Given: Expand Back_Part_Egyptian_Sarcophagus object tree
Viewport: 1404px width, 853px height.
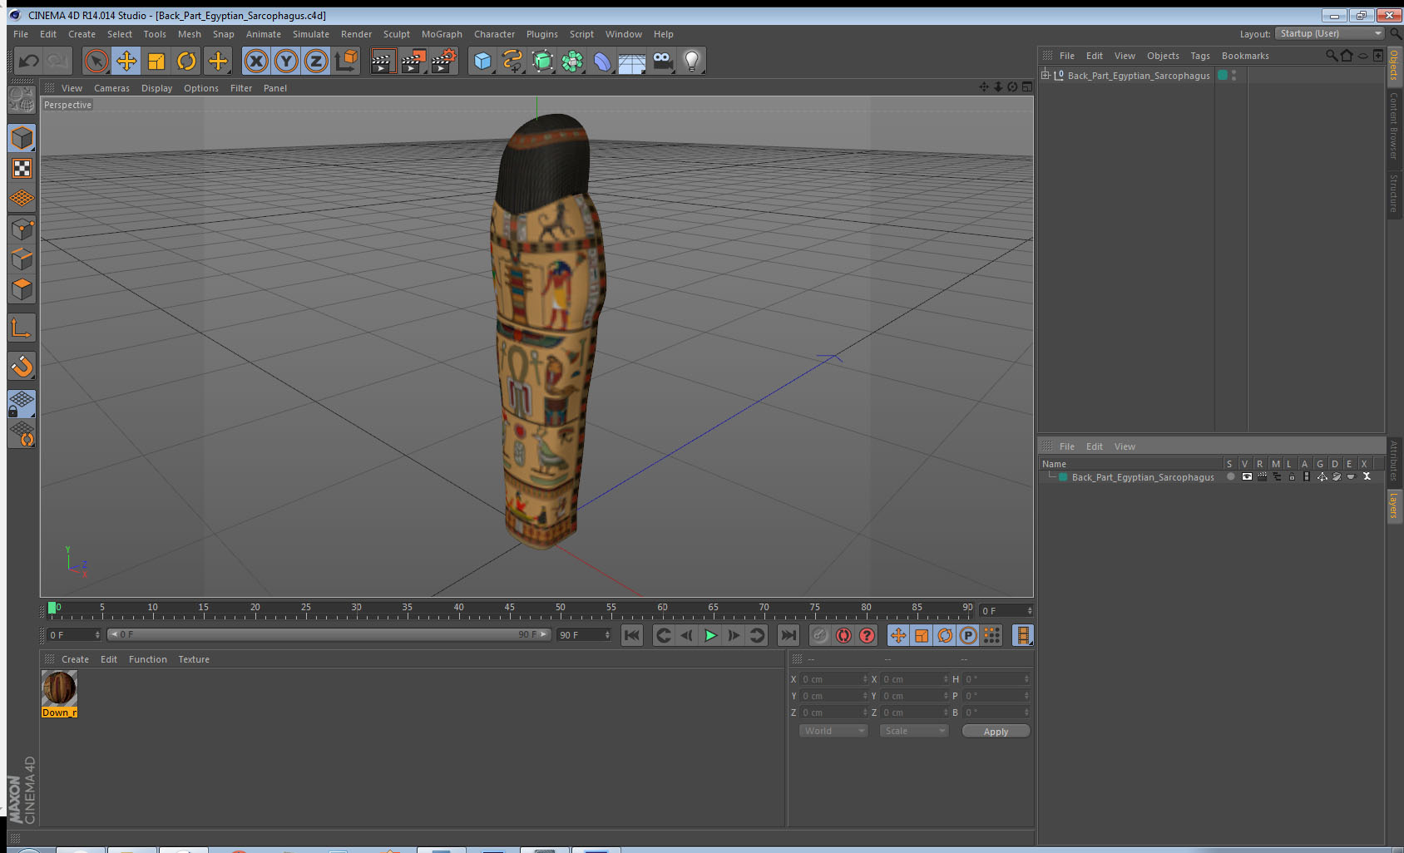Looking at the screenshot, I should pyautogui.click(x=1046, y=75).
